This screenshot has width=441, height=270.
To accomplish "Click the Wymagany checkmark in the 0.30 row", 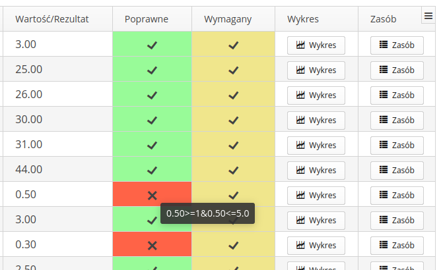I will click(x=233, y=245).
